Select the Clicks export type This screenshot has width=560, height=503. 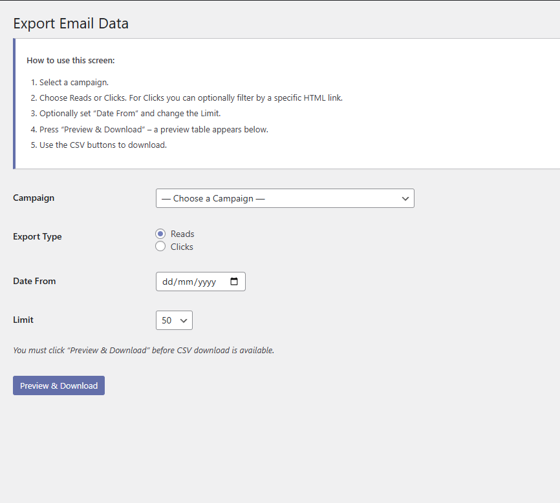pyautogui.click(x=160, y=247)
